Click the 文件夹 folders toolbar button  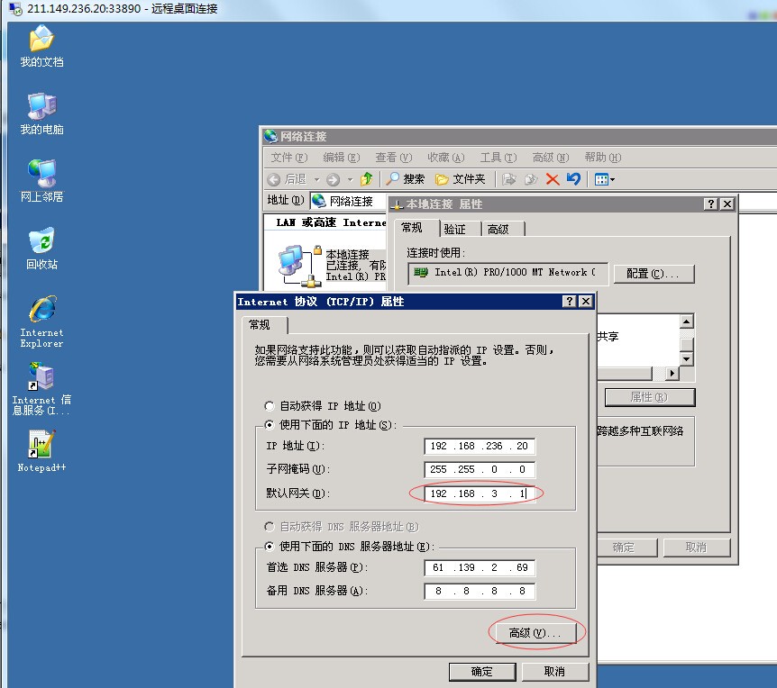point(460,179)
